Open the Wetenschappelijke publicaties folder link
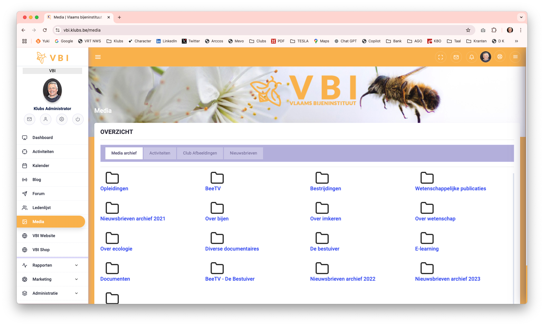 [450, 189]
